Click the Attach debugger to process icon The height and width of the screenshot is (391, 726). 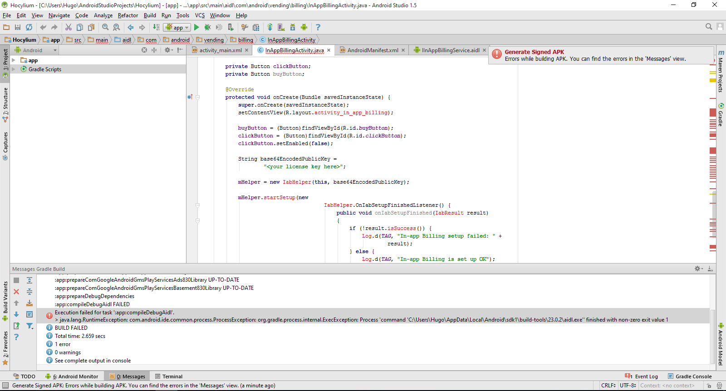click(231, 27)
